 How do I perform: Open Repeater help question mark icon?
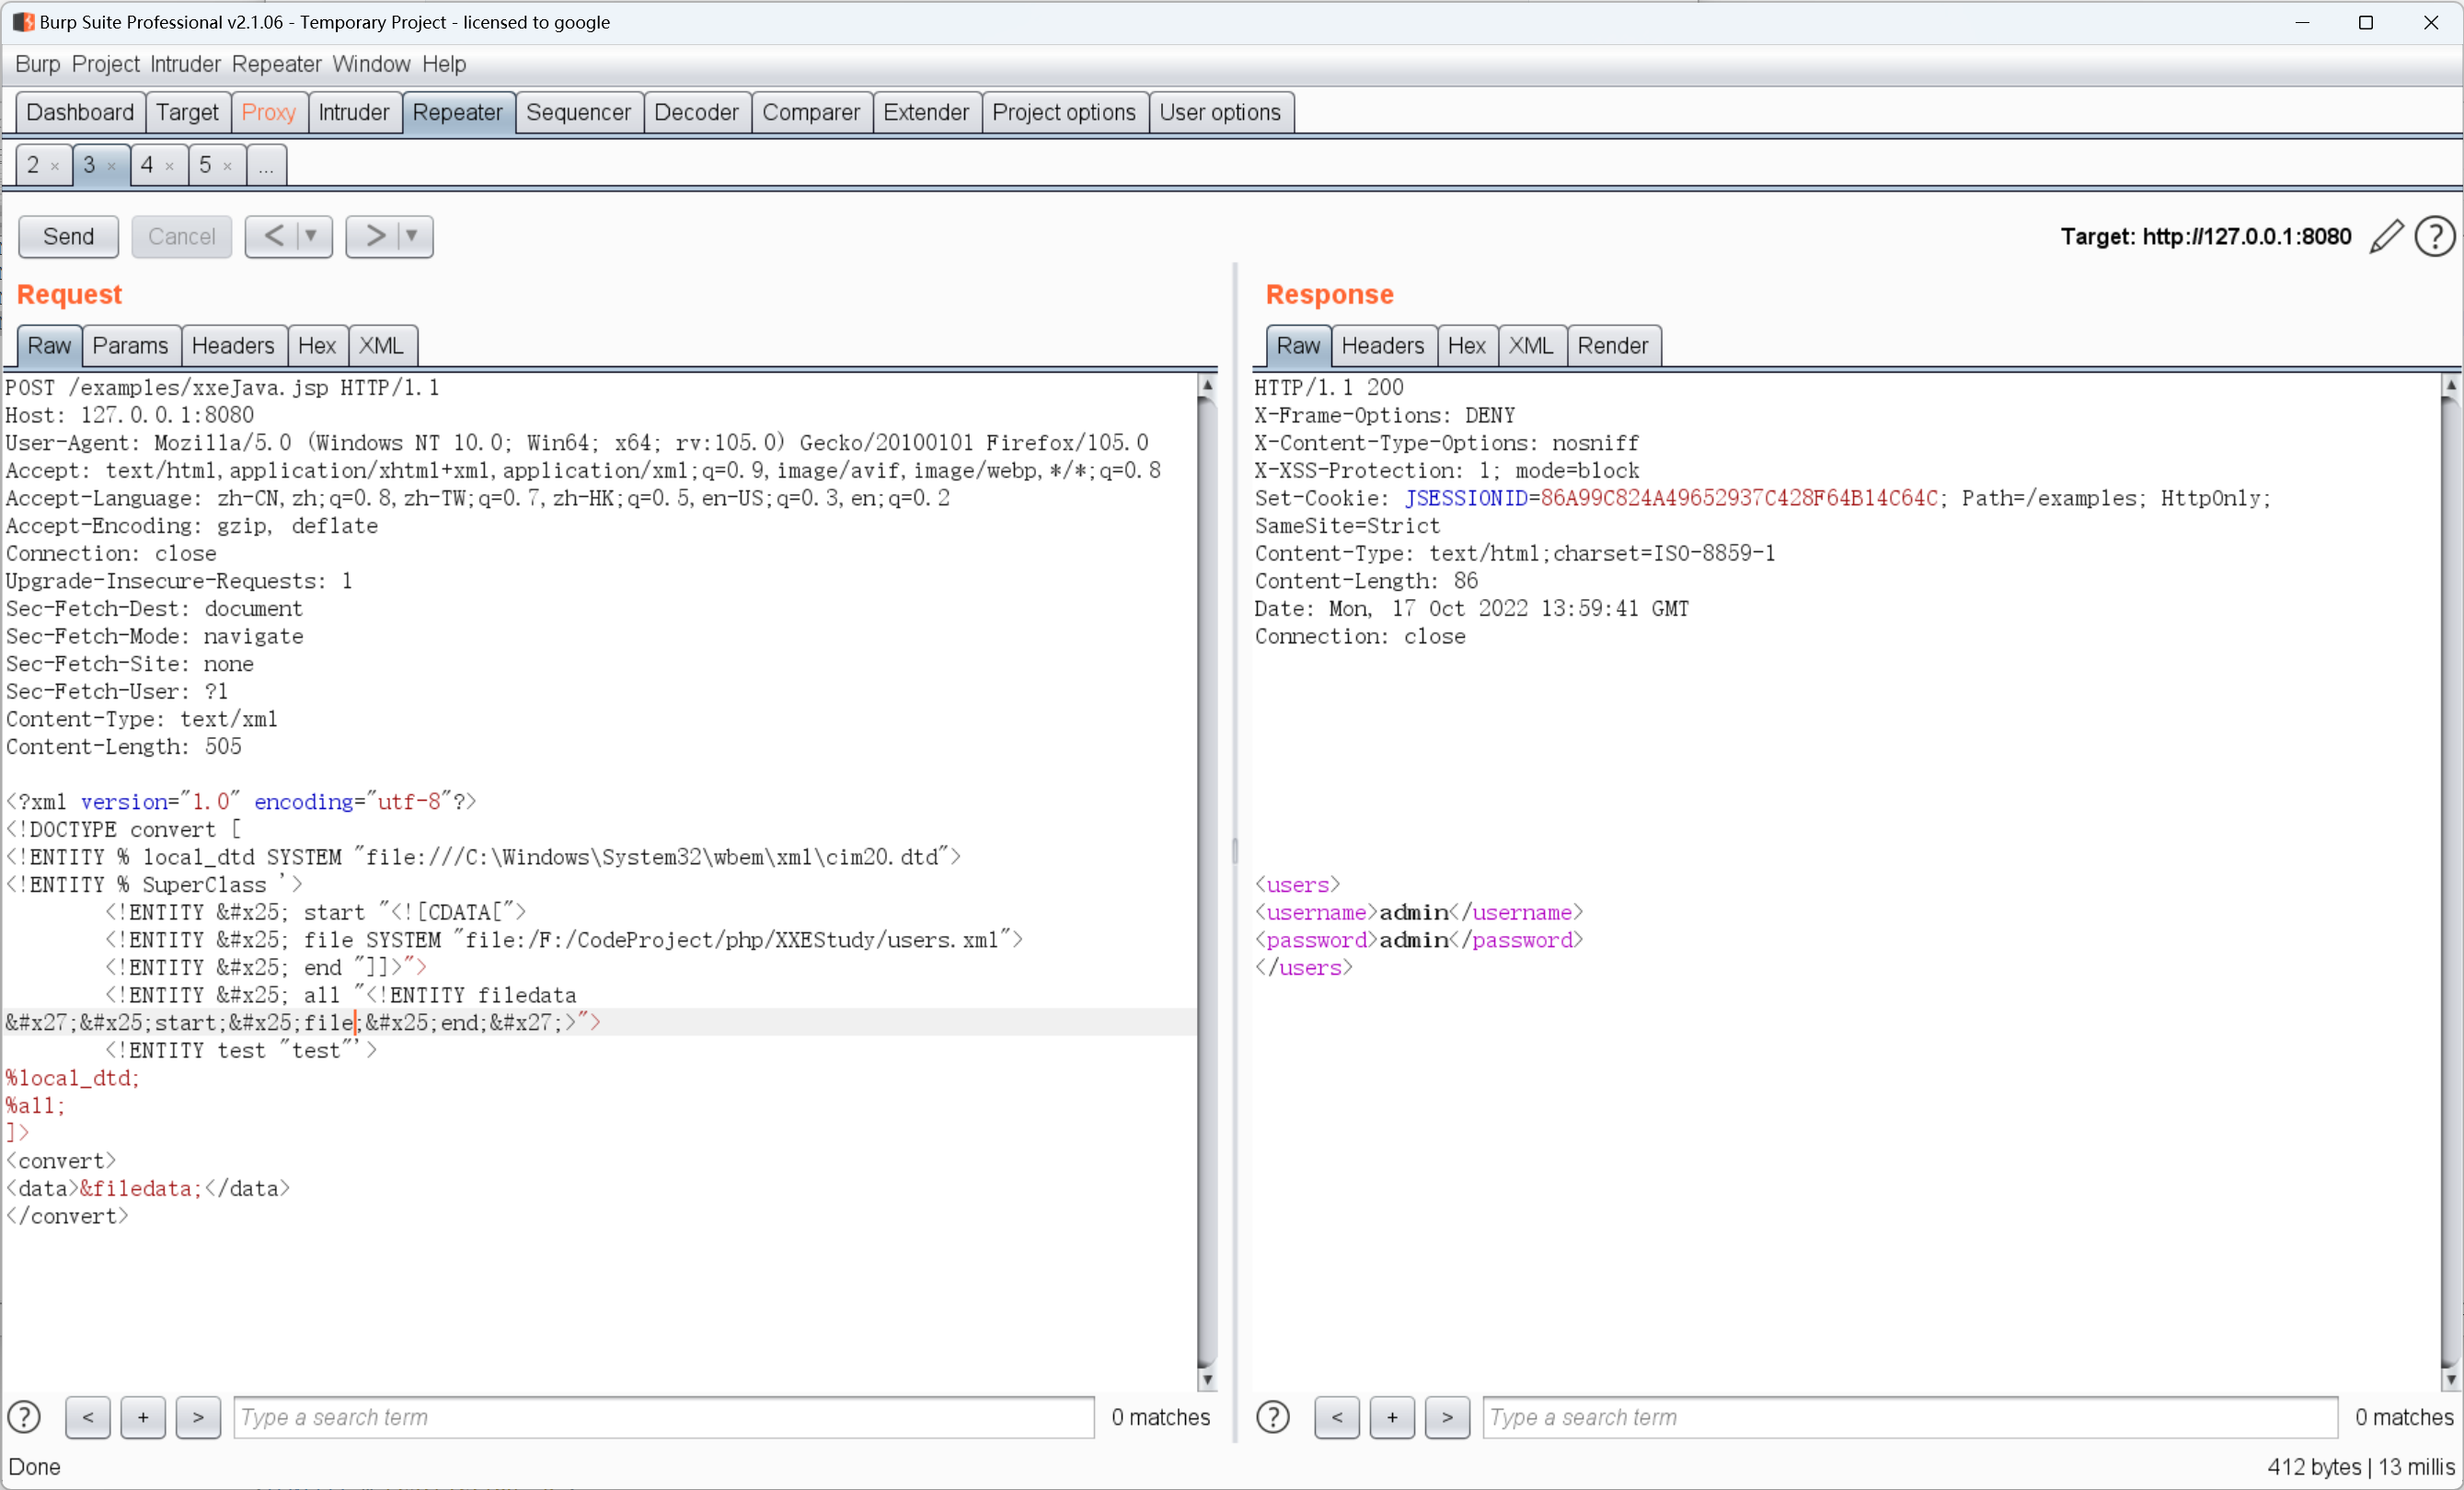click(x=2434, y=237)
